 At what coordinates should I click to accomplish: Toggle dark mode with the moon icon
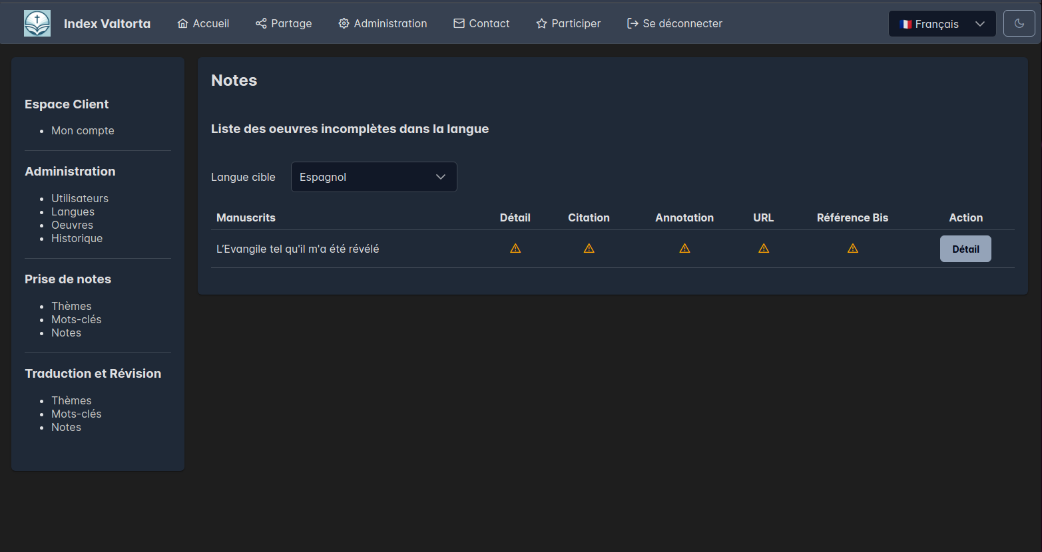pyautogui.click(x=1019, y=23)
